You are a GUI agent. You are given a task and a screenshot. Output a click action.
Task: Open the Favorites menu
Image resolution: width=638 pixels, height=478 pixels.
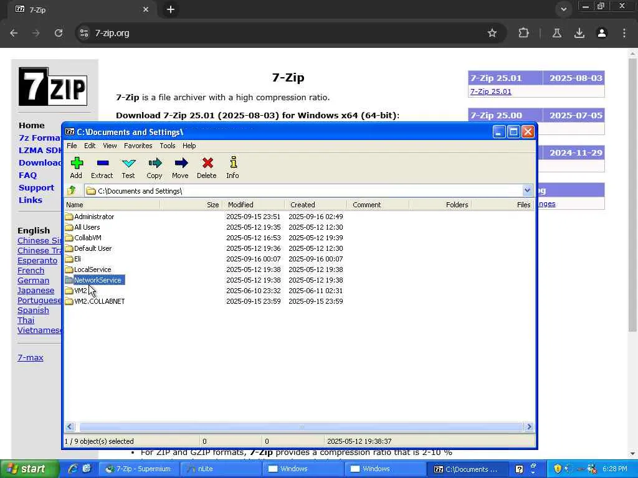click(x=138, y=146)
